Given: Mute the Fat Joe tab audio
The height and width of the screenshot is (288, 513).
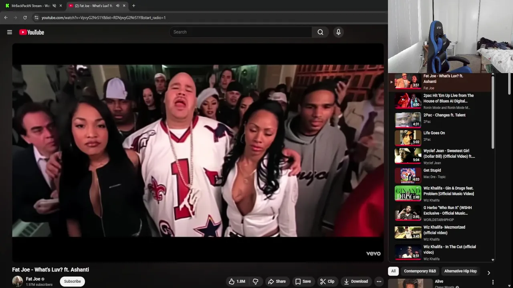Looking at the screenshot, I should [x=117, y=6].
